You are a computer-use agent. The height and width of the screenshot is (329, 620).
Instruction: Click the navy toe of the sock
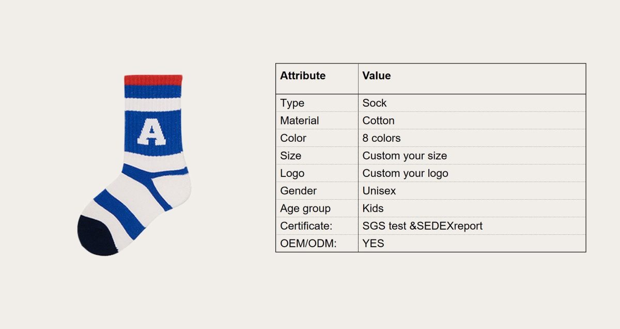(x=97, y=236)
